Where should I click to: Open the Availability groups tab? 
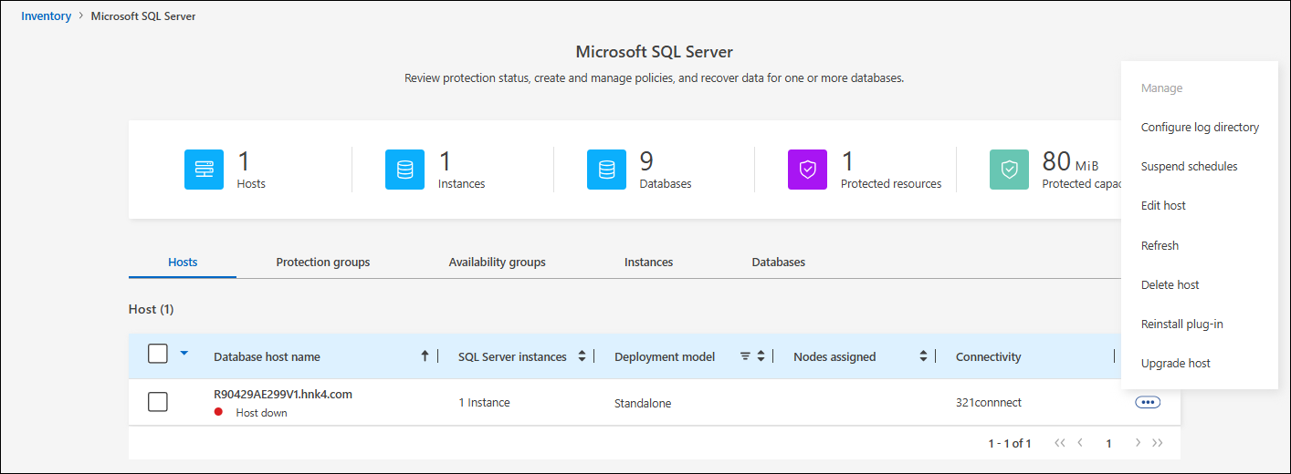[x=497, y=262]
